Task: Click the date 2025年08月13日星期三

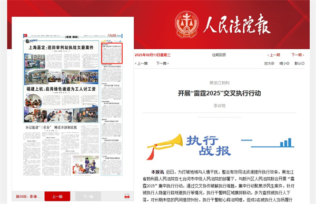Action: pos(153,55)
